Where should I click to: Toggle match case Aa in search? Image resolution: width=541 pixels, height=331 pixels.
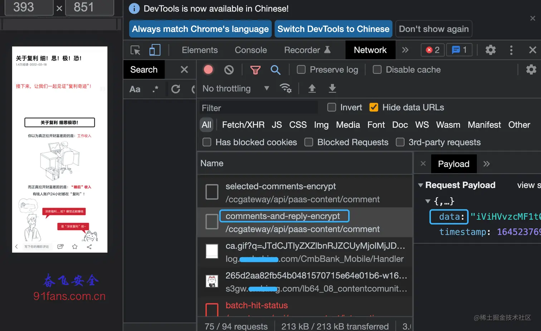135,89
